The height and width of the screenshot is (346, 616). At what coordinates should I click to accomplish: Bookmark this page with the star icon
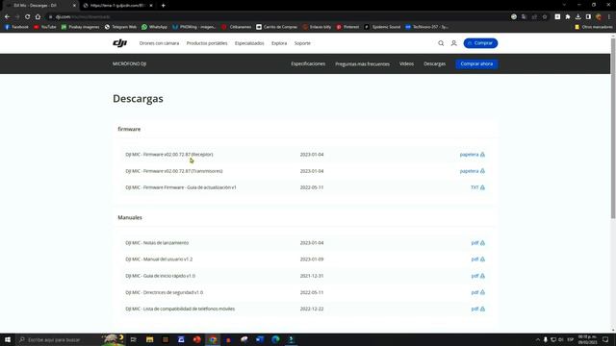(545, 17)
